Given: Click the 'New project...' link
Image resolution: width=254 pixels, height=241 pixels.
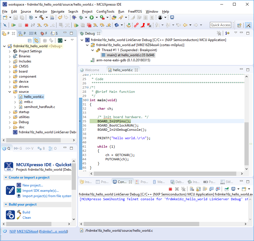Looking at the screenshot, I should pyautogui.click(x=33, y=185).
